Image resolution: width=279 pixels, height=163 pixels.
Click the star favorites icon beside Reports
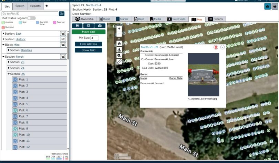[x=46, y=6]
